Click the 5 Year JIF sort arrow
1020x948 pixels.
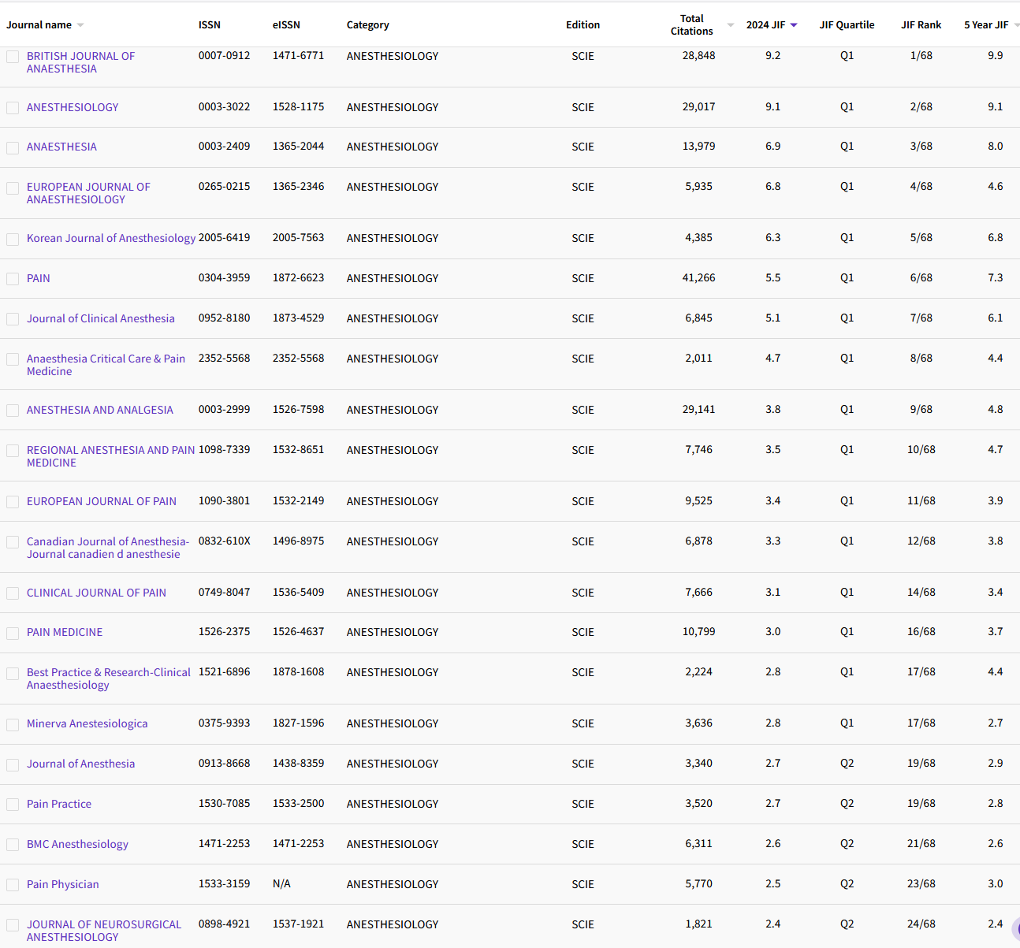click(1016, 25)
